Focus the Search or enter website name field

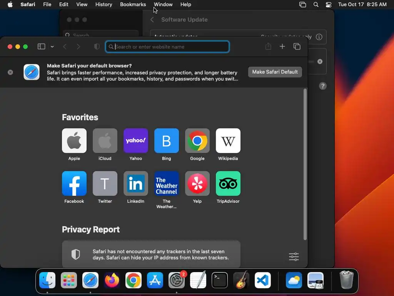tap(167, 47)
